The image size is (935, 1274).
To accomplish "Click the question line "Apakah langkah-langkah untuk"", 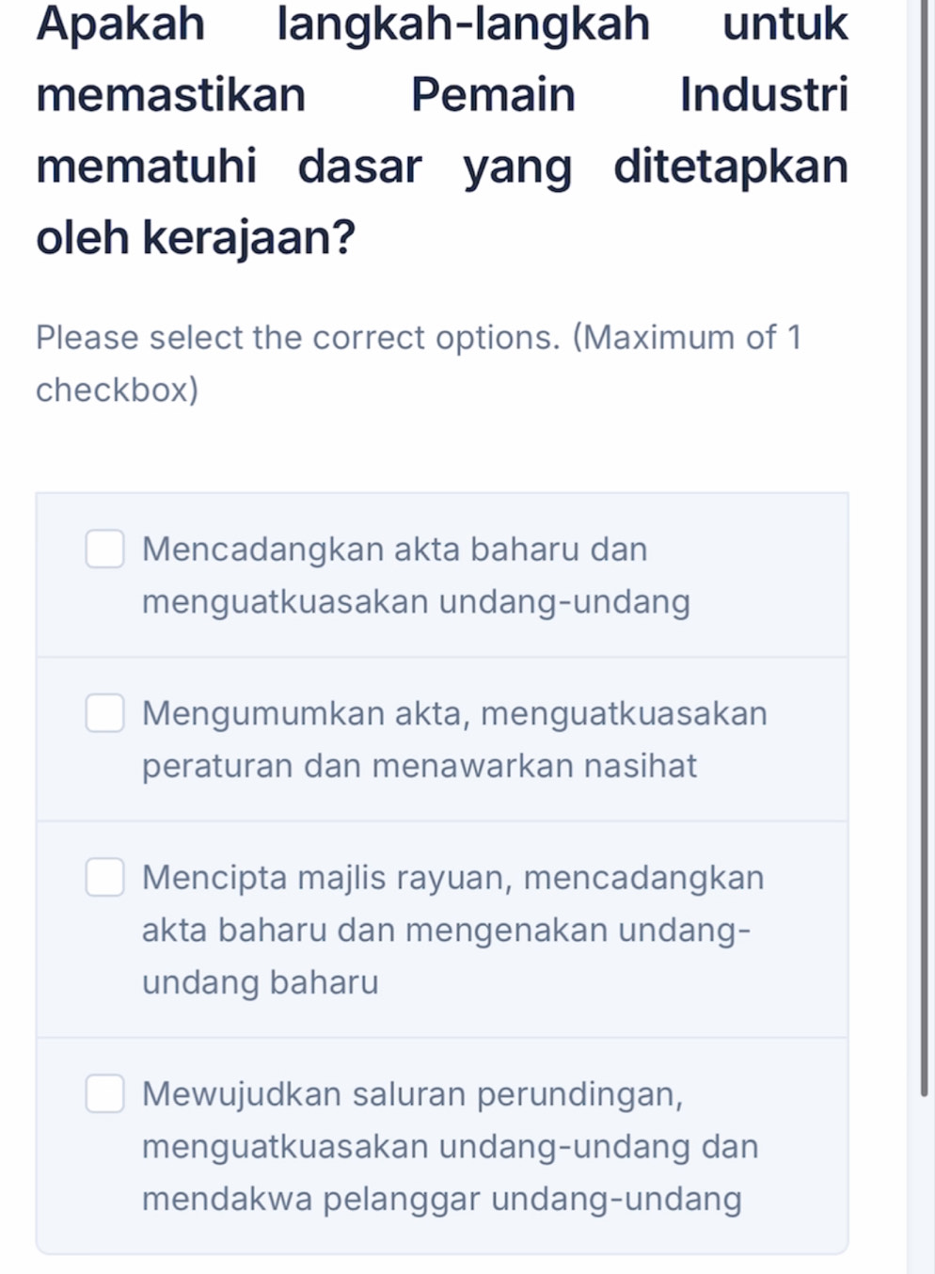I will (x=441, y=24).
